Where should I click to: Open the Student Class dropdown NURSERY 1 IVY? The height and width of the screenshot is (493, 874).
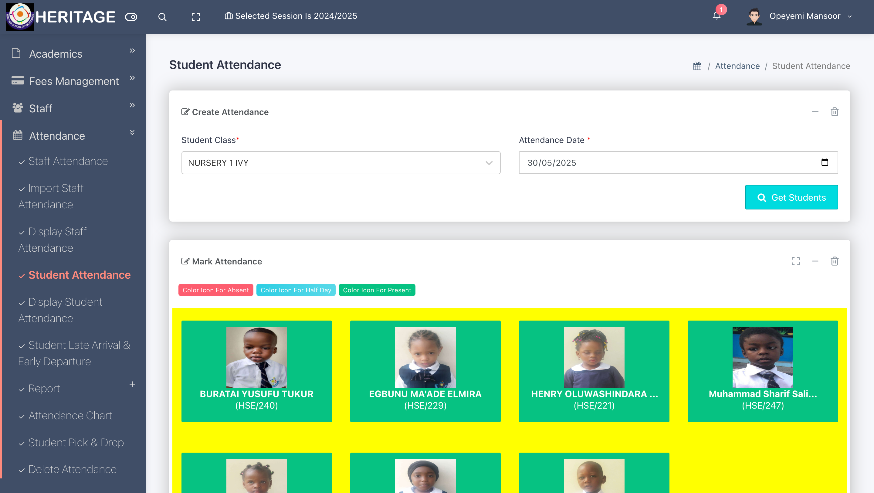coord(340,163)
